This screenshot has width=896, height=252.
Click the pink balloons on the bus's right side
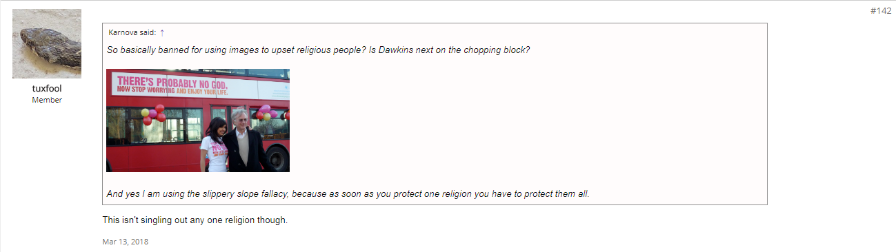click(x=266, y=112)
